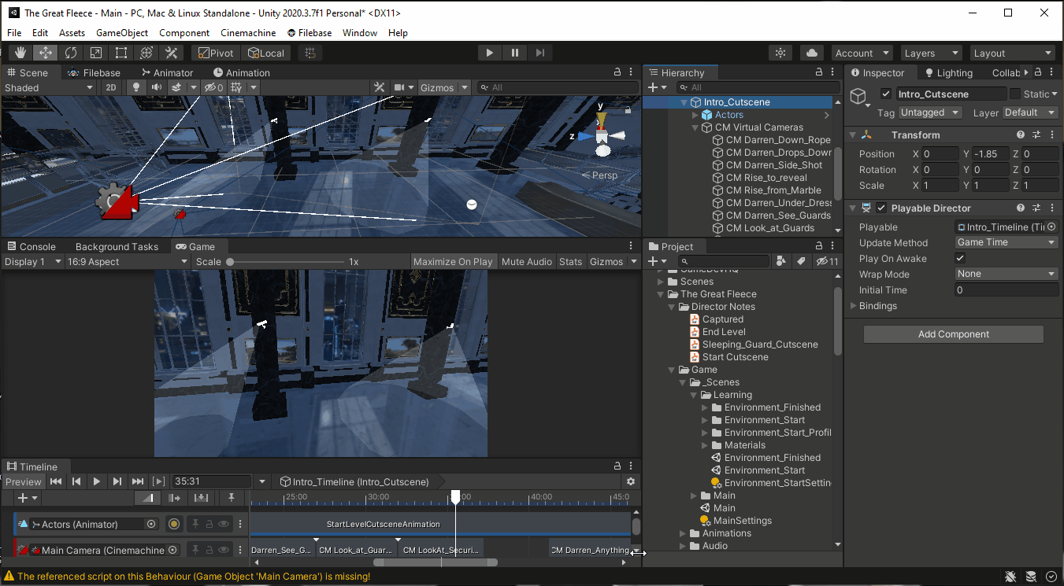Click the Add Component button

pos(954,334)
